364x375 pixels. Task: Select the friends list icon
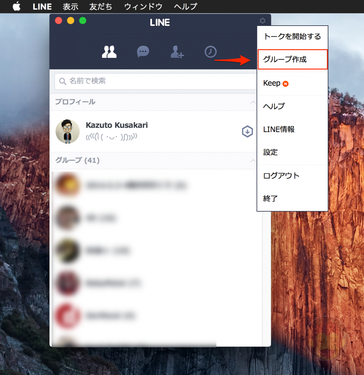click(109, 52)
